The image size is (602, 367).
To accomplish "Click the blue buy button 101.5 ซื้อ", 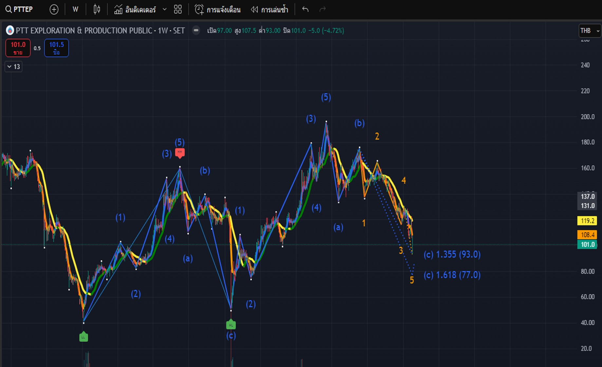I will point(56,48).
